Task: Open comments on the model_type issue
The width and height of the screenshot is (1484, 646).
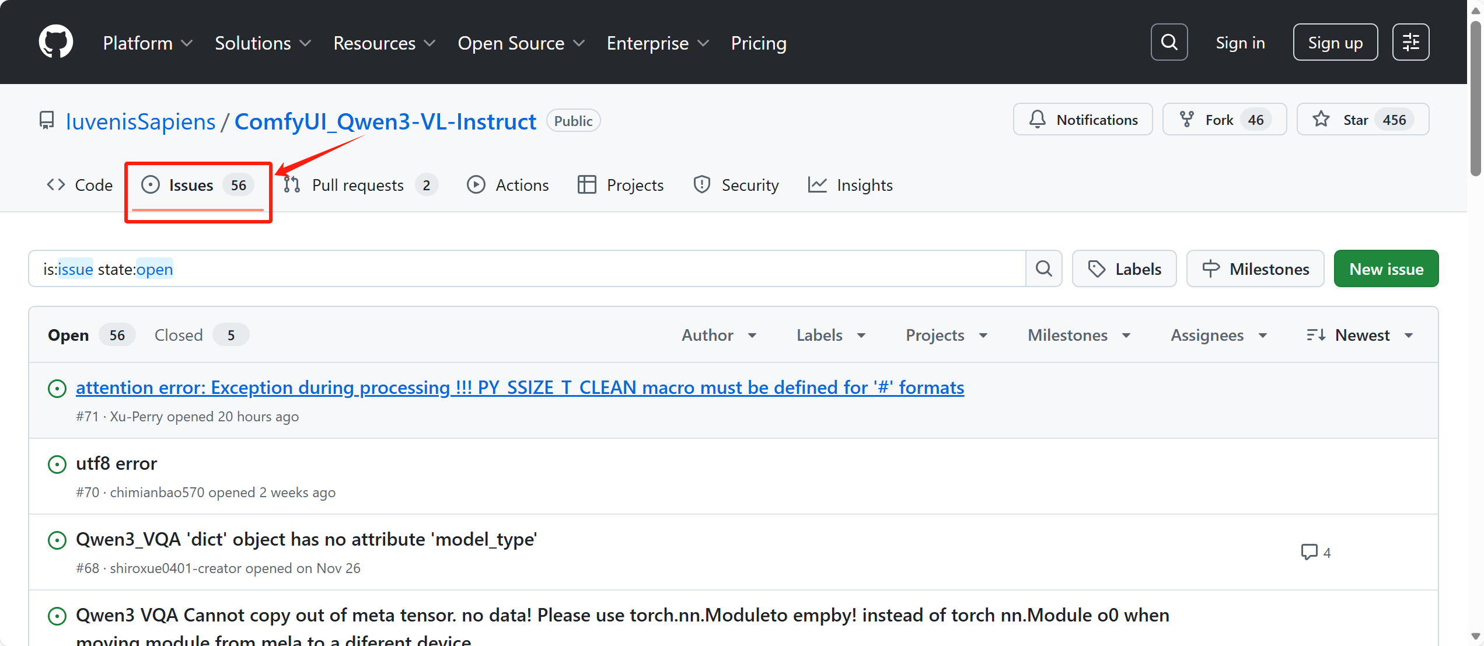Action: pos(1315,552)
